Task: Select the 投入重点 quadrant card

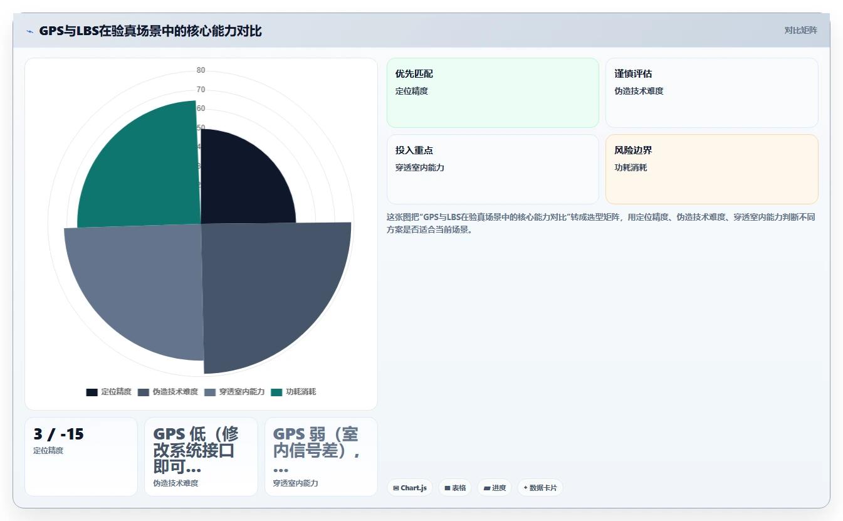Action: pyautogui.click(x=493, y=169)
